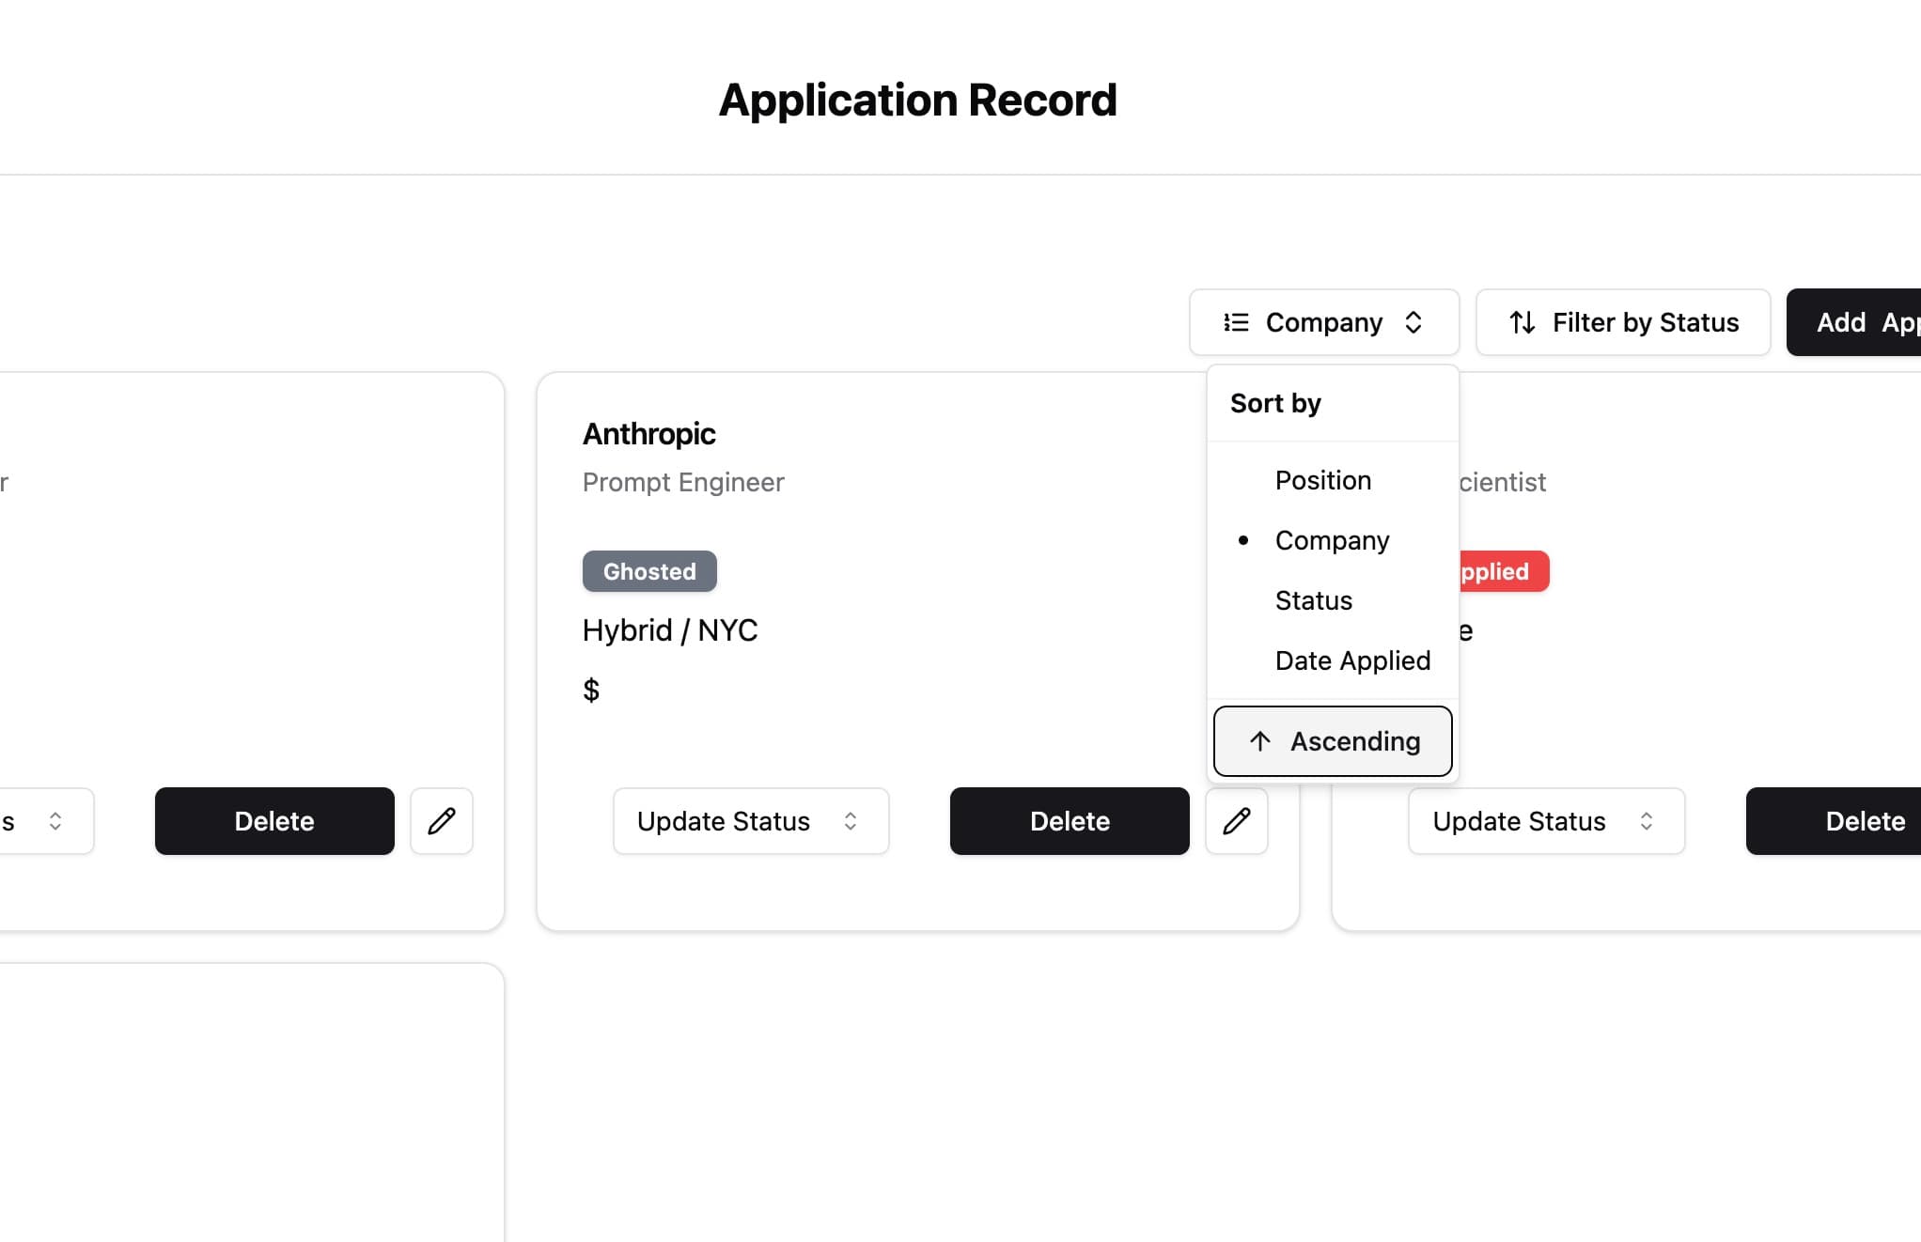Open the Filter by Status menu
1921x1242 pixels.
coord(1623,322)
